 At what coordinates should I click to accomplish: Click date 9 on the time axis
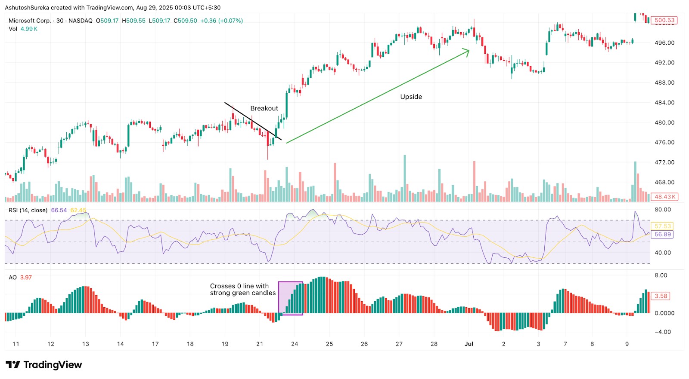627,344
